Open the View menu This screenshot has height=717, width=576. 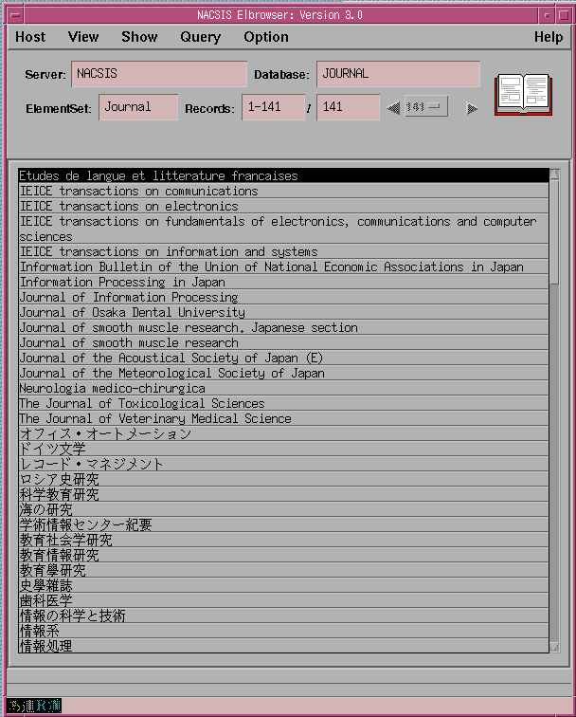83,37
